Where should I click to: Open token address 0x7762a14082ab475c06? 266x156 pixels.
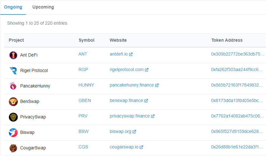tap(237, 116)
